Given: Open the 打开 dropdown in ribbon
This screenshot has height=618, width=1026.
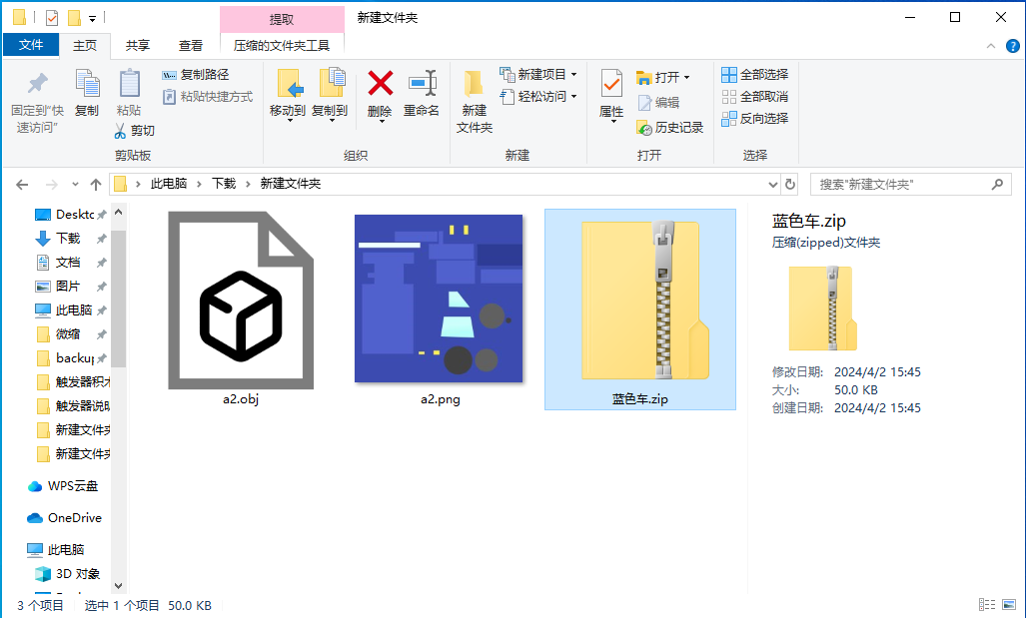Looking at the screenshot, I should (663, 77).
